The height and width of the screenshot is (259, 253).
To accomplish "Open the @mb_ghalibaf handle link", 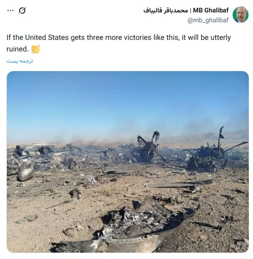I will (208, 20).
